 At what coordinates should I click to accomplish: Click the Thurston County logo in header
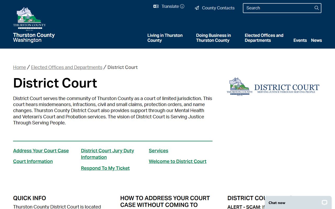pyautogui.click(x=29, y=19)
